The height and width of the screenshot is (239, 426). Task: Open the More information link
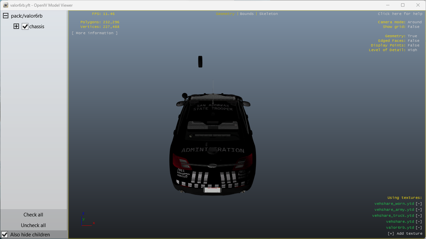point(94,33)
